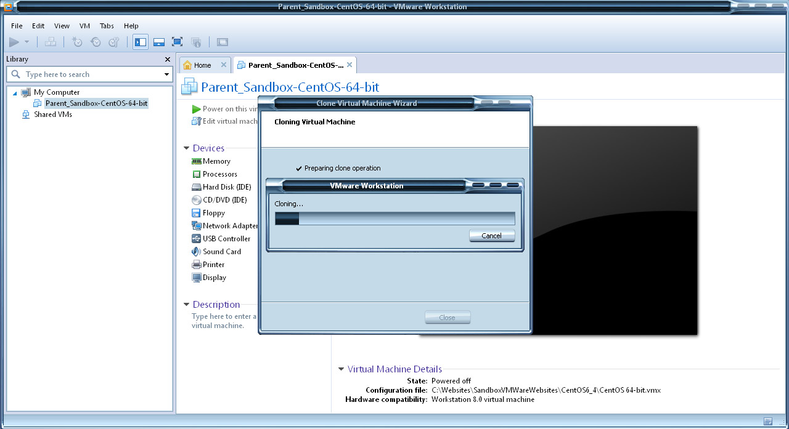Close the Library panel

(x=168, y=59)
